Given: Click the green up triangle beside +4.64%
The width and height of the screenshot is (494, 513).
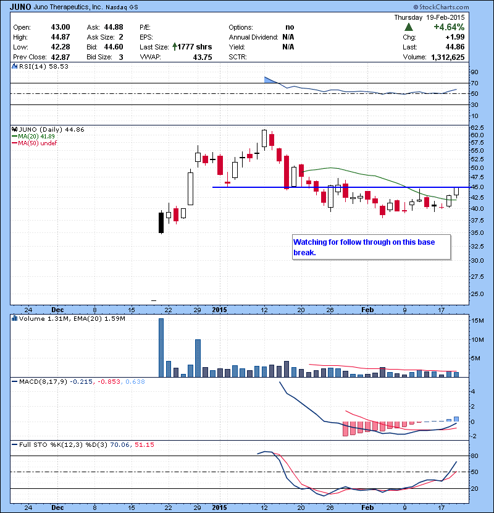Looking at the screenshot, I should point(408,27).
